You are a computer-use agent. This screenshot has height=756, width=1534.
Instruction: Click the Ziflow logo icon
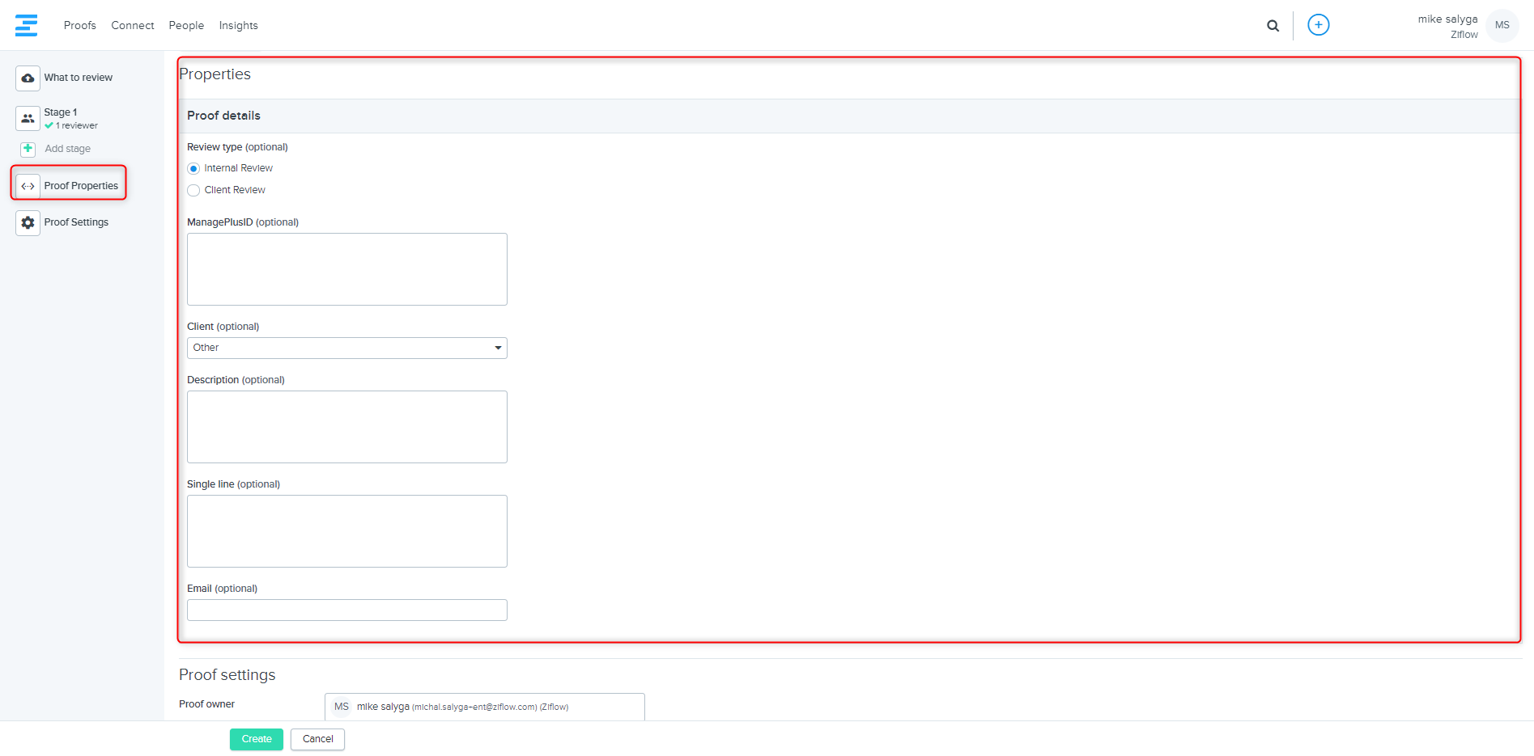point(26,25)
